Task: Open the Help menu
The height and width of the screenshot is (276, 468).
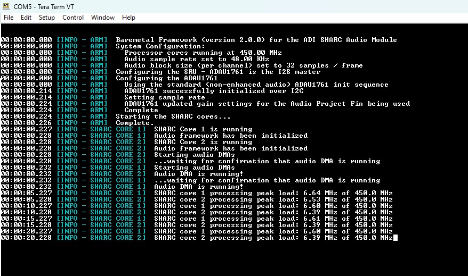Action: (128, 18)
